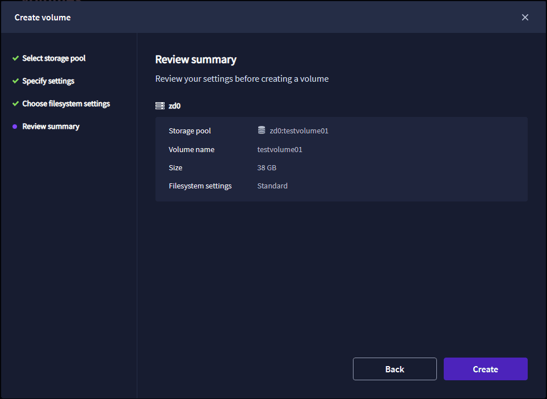Click the green checkmark beside Select storage pool

(15, 58)
